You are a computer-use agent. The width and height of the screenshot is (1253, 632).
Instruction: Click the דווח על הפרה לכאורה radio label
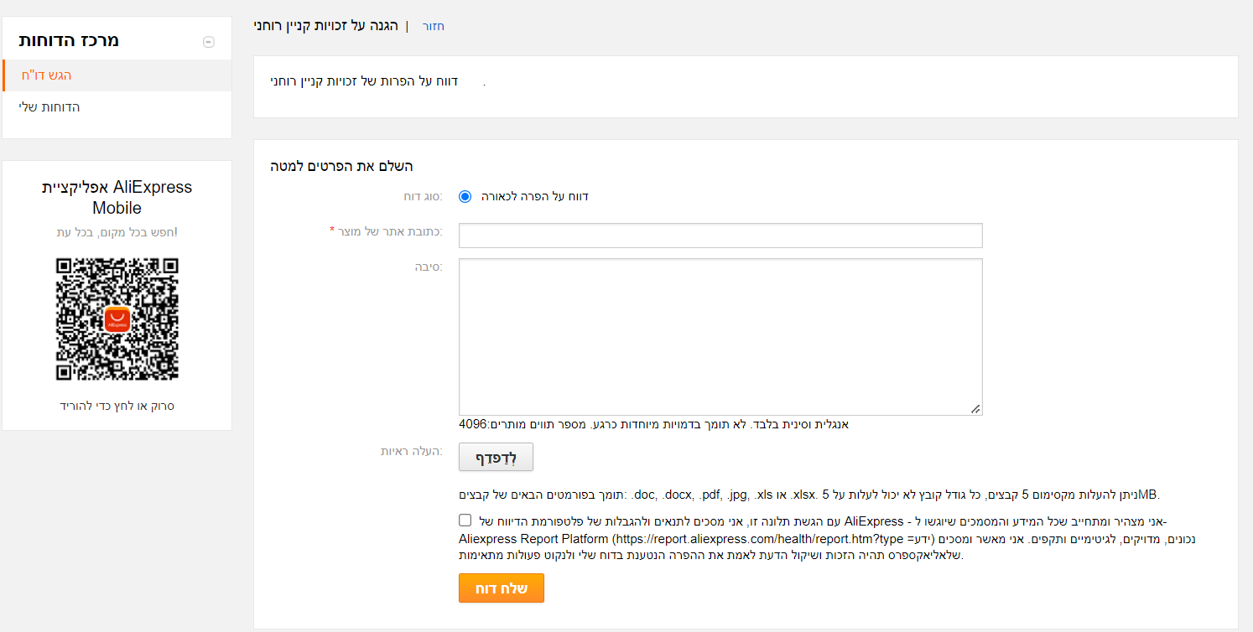click(x=534, y=197)
